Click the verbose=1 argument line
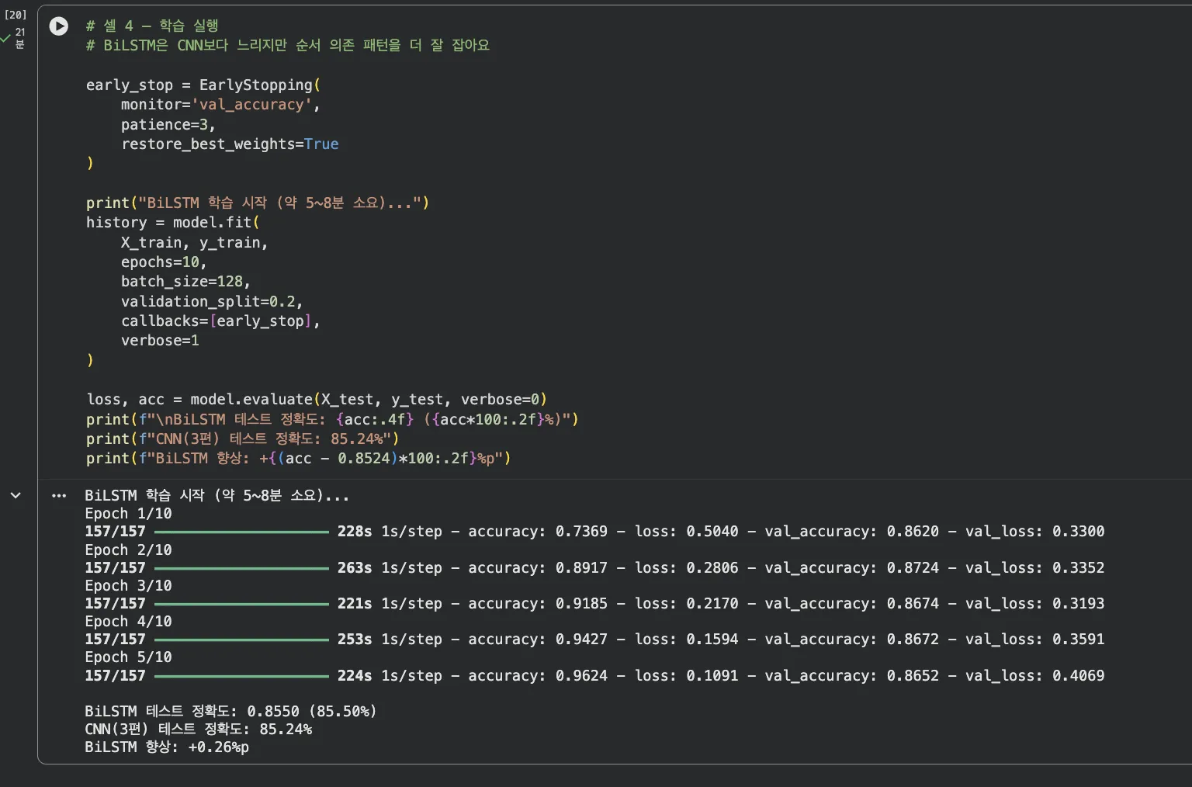Viewport: 1192px width, 787px height. tap(160, 341)
